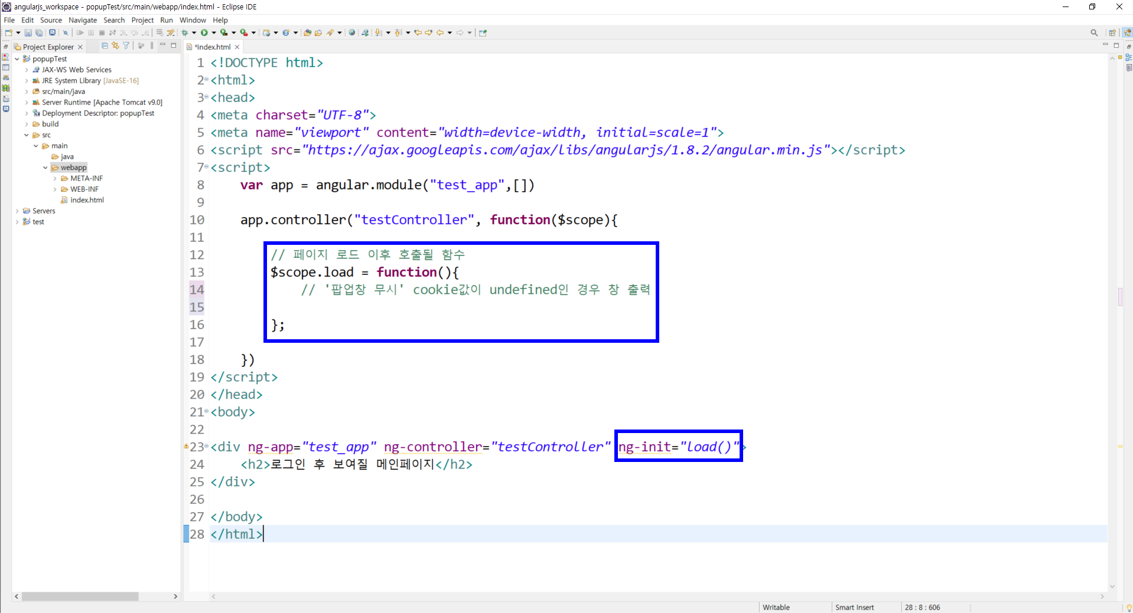This screenshot has height=613, width=1133.
Task: Collapse the webapp folder
Action: point(45,168)
